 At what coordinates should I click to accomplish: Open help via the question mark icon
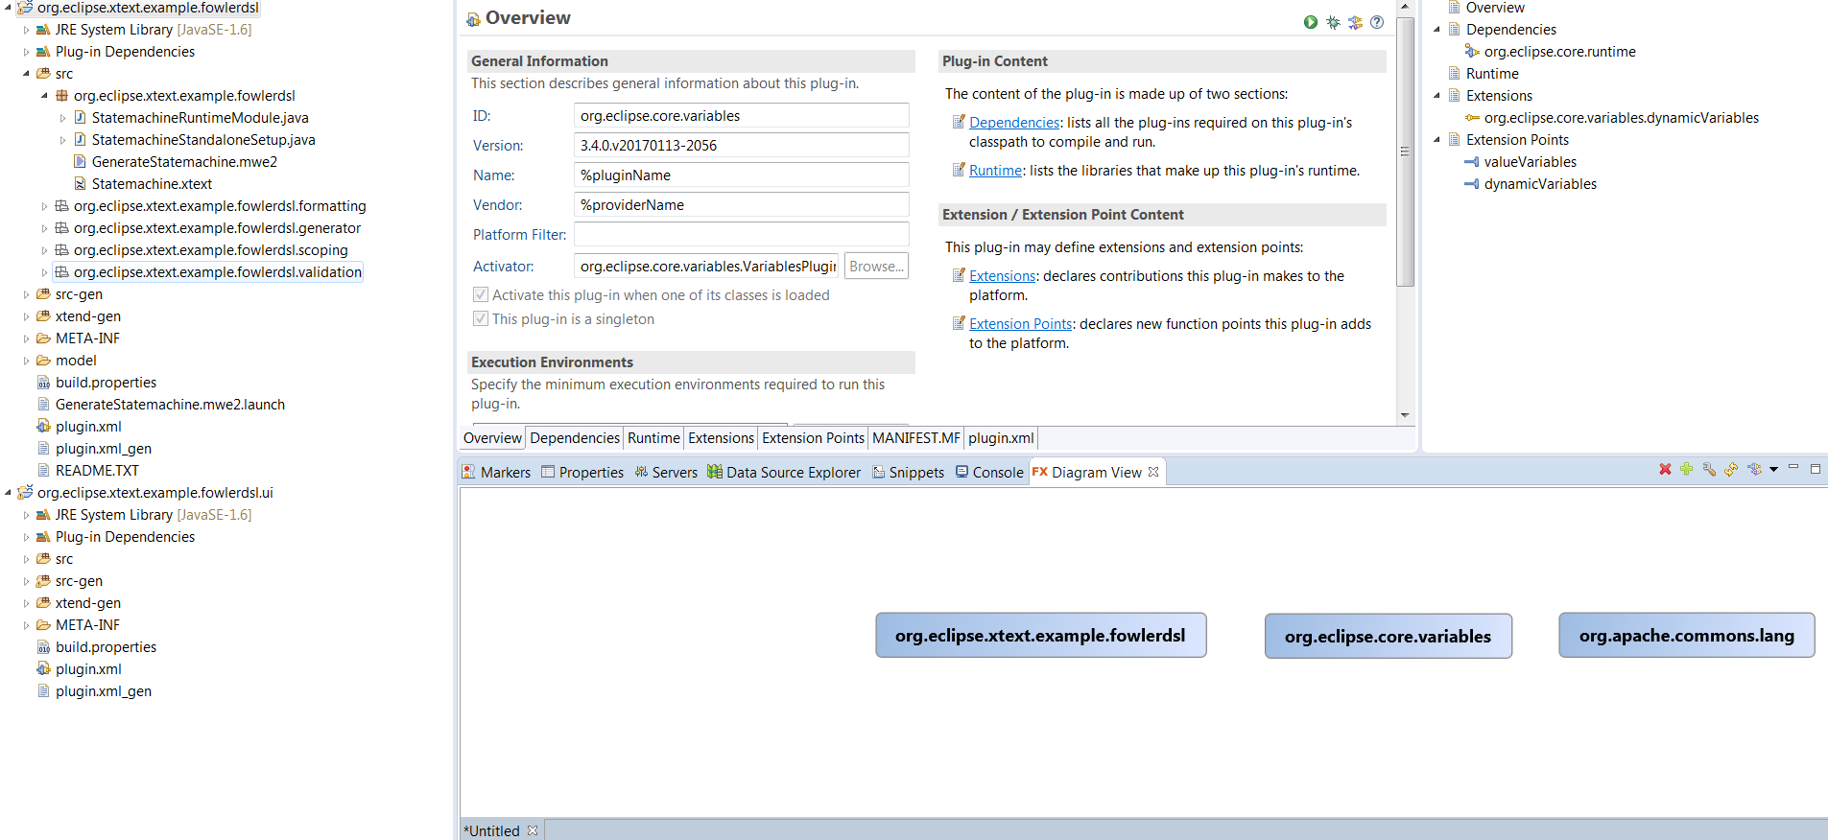1377,22
